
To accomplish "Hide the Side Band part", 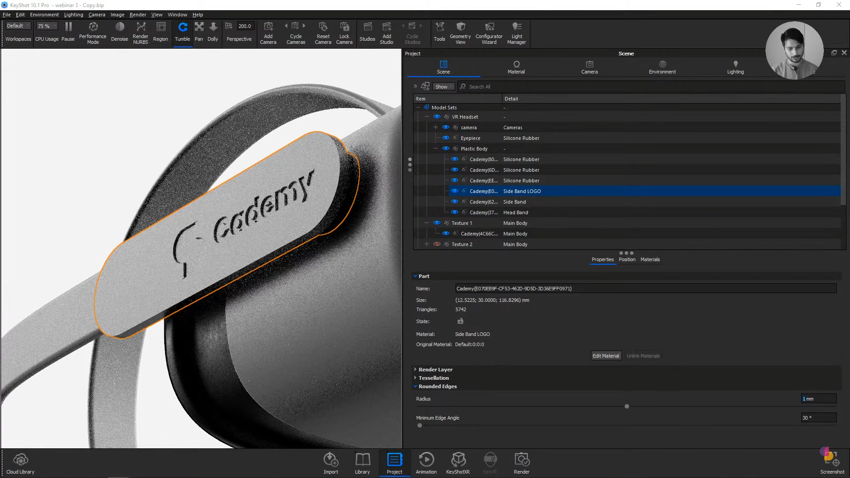I will (x=455, y=202).
